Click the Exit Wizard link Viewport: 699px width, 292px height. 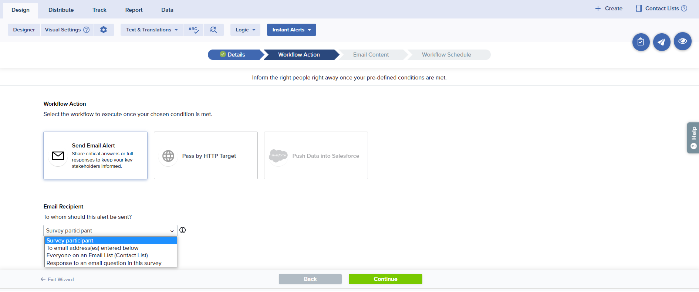pyautogui.click(x=57, y=279)
